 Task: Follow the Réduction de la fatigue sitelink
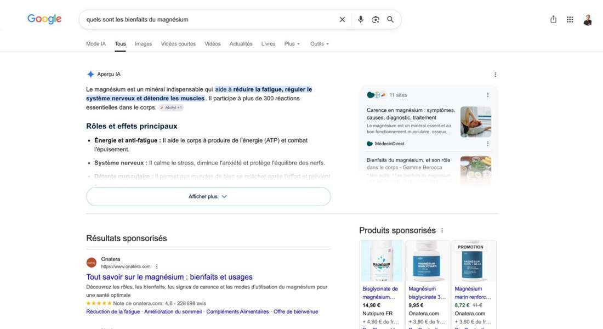(113, 311)
